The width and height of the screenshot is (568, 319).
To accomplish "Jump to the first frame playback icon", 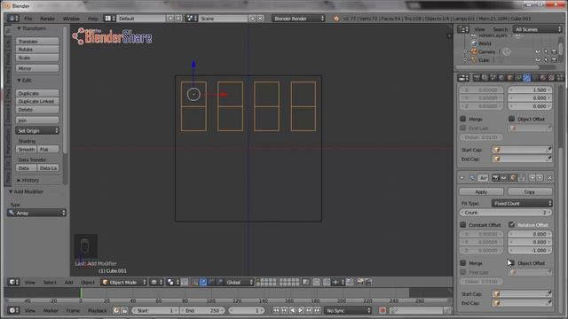I will coord(276,310).
